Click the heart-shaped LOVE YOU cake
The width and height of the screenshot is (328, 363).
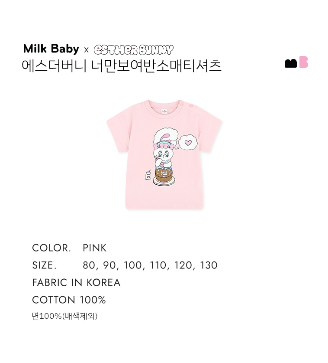164,176
